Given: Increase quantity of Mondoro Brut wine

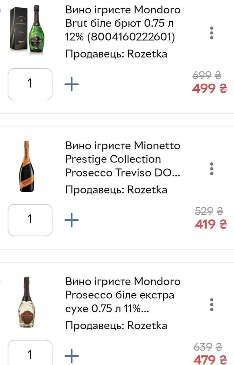Looking at the screenshot, I should coord(72,84).
